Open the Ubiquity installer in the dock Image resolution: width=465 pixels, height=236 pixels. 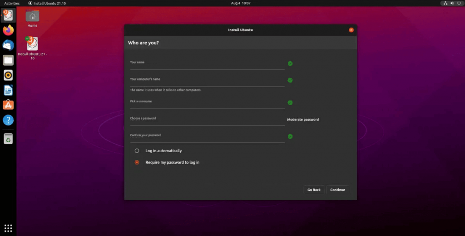click(8, 15)
